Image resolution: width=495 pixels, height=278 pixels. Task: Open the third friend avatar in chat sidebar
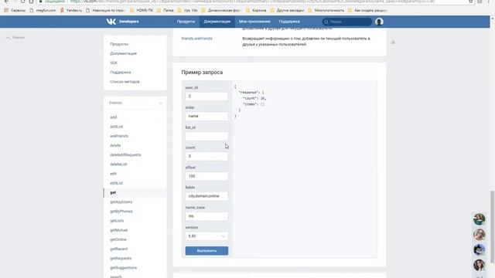pos(479,249)
